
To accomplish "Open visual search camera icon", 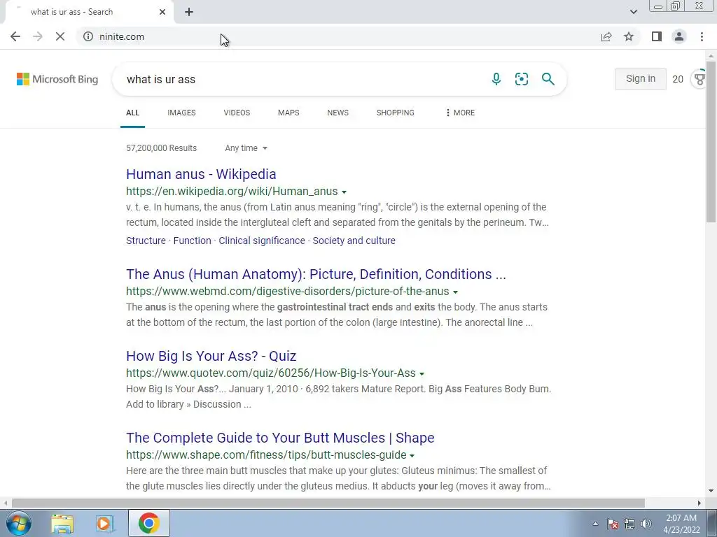I will (521, 79).
